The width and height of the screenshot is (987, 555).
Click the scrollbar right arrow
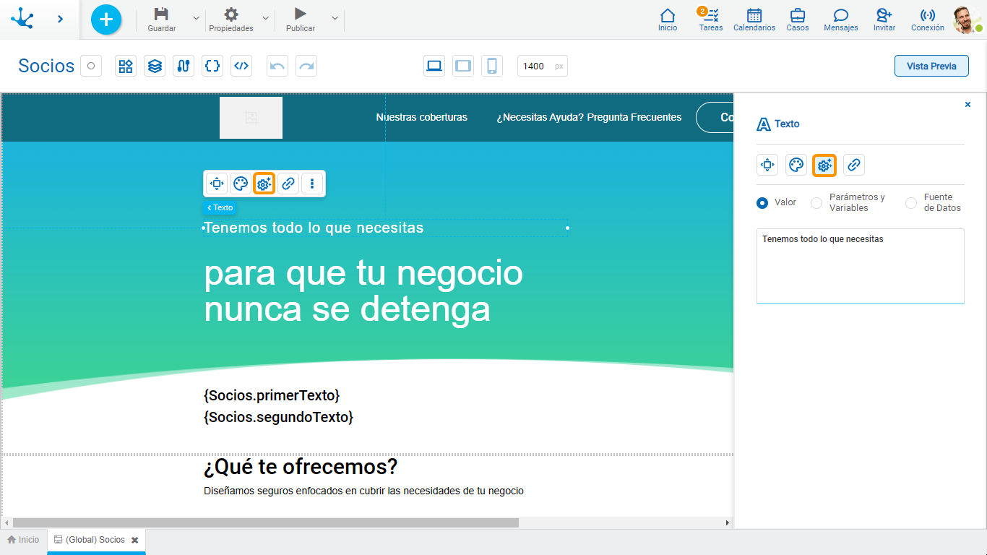(x=728, y=522)
